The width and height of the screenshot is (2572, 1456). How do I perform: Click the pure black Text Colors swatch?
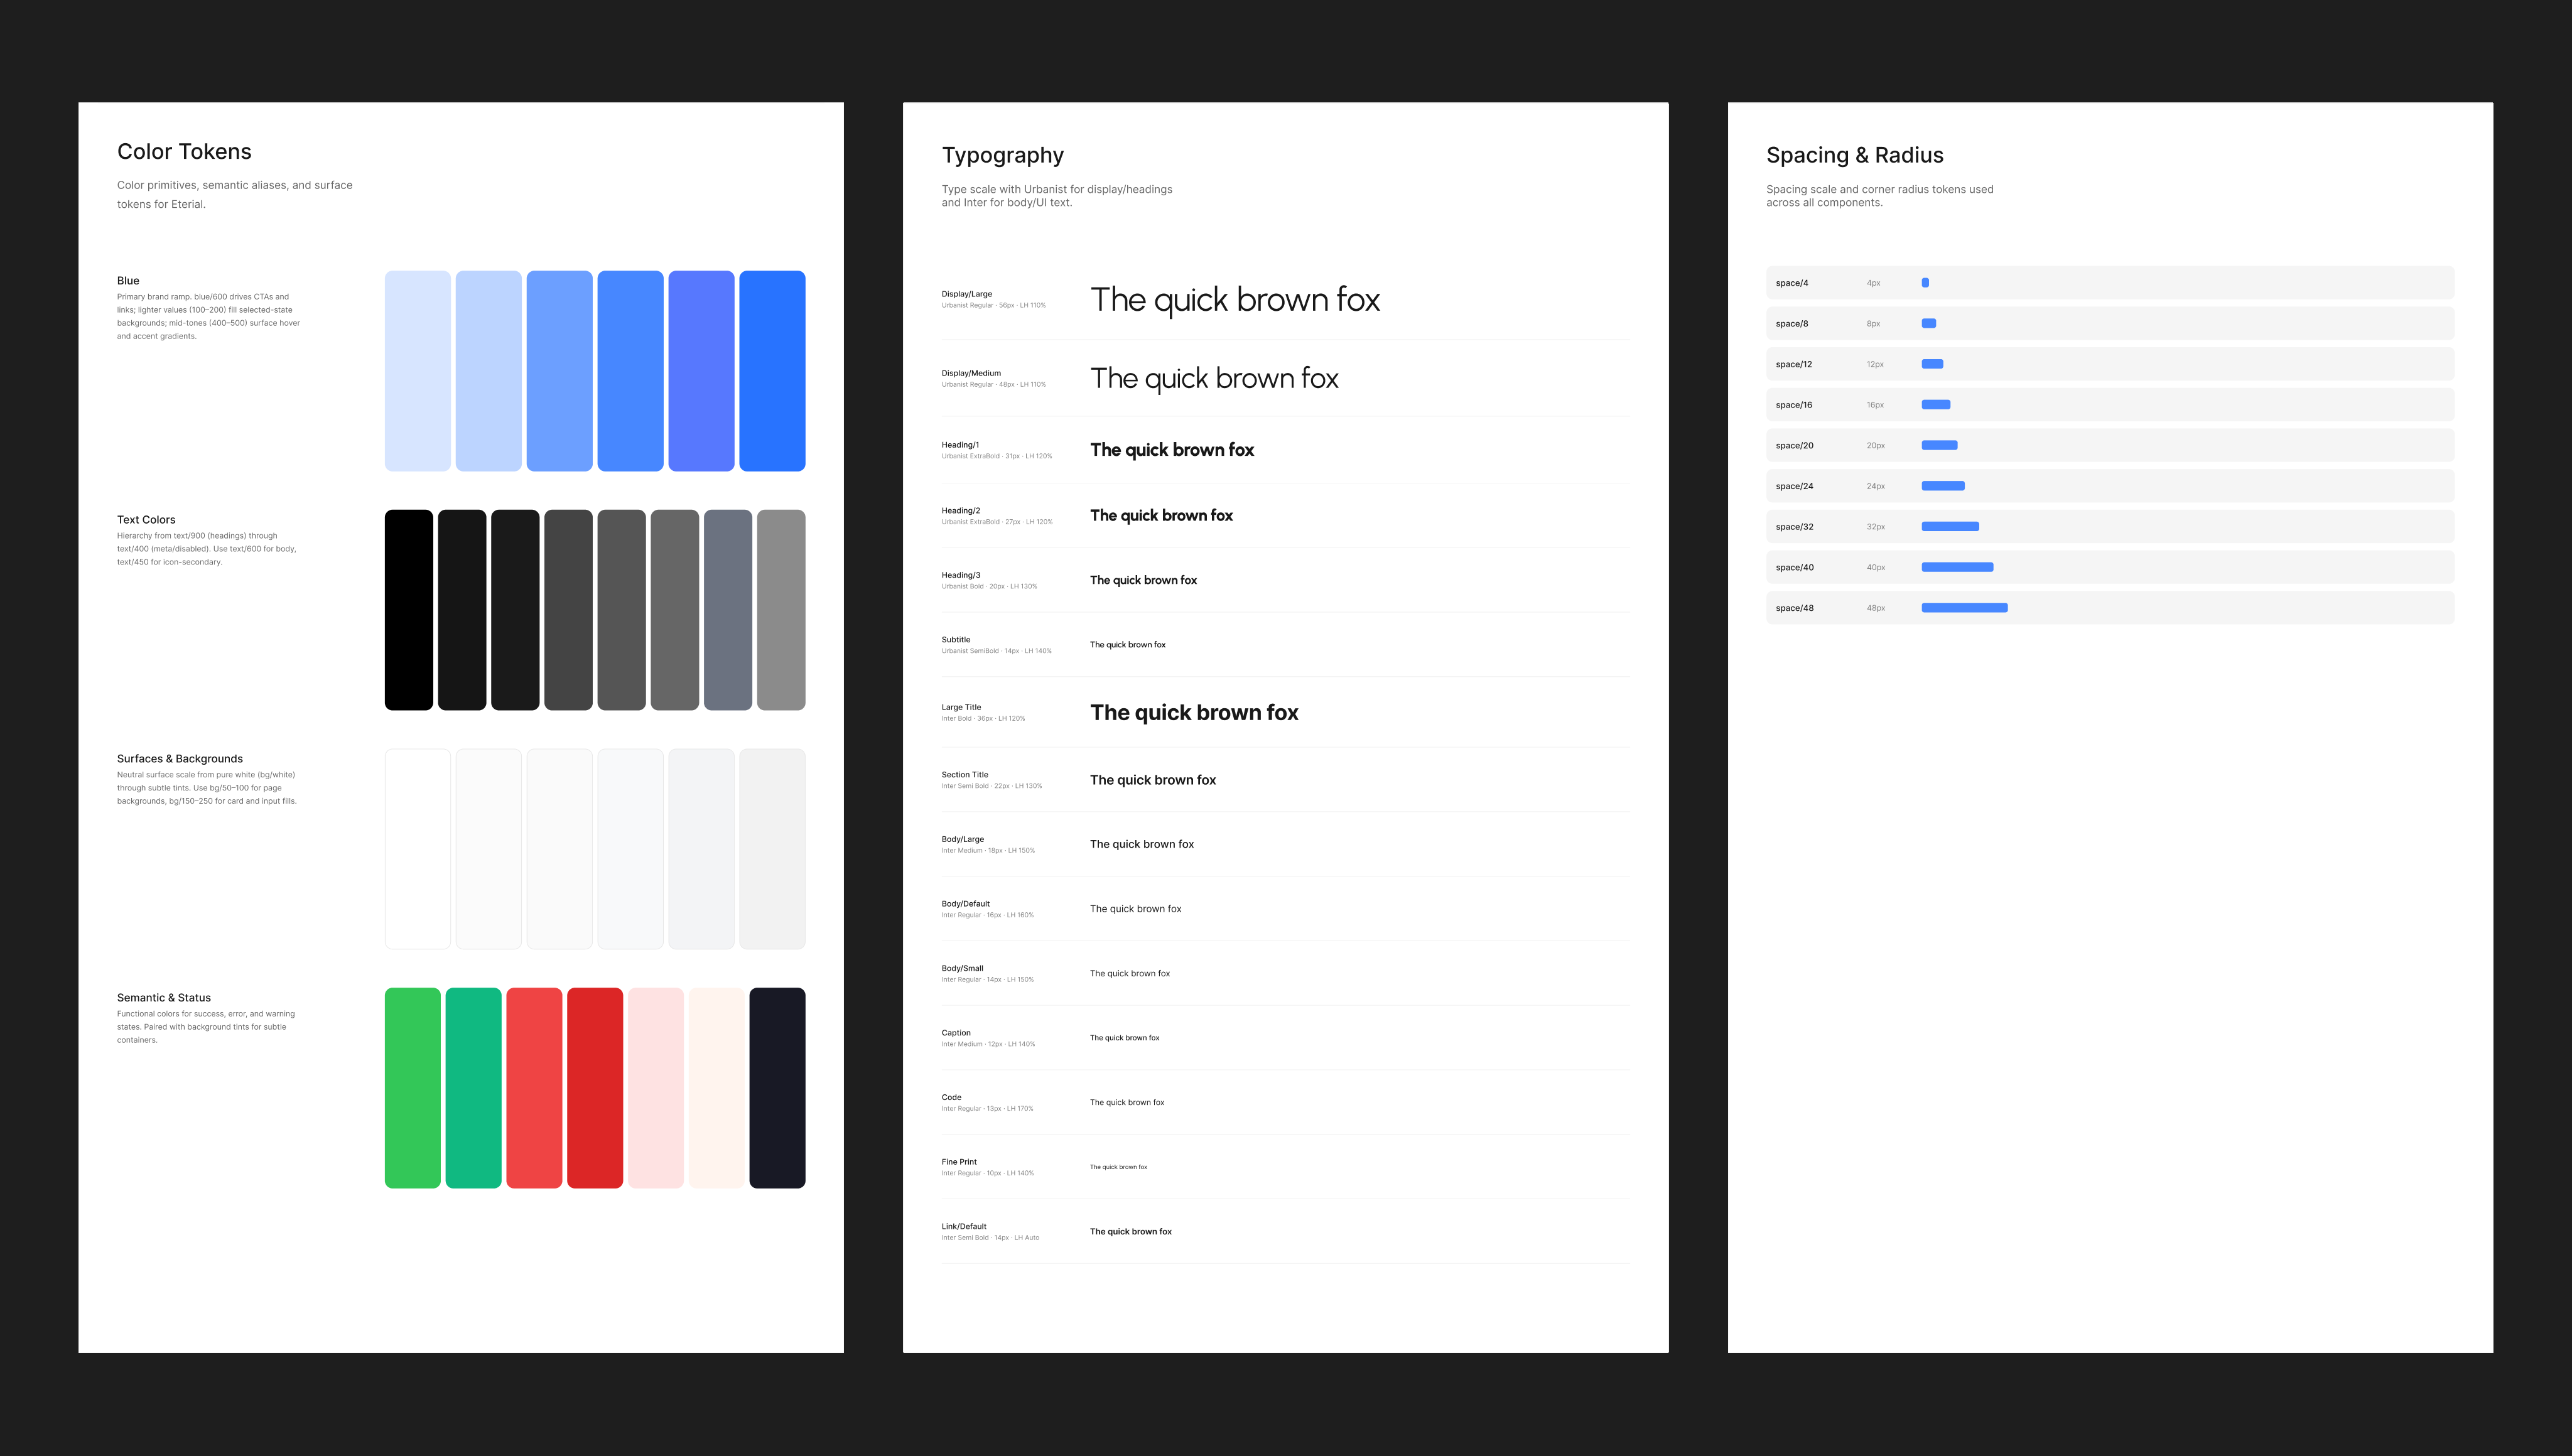click(x=409, y=610)
